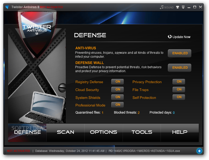
Task: Click the Professional Mode label
Action: tap(90, 105)
